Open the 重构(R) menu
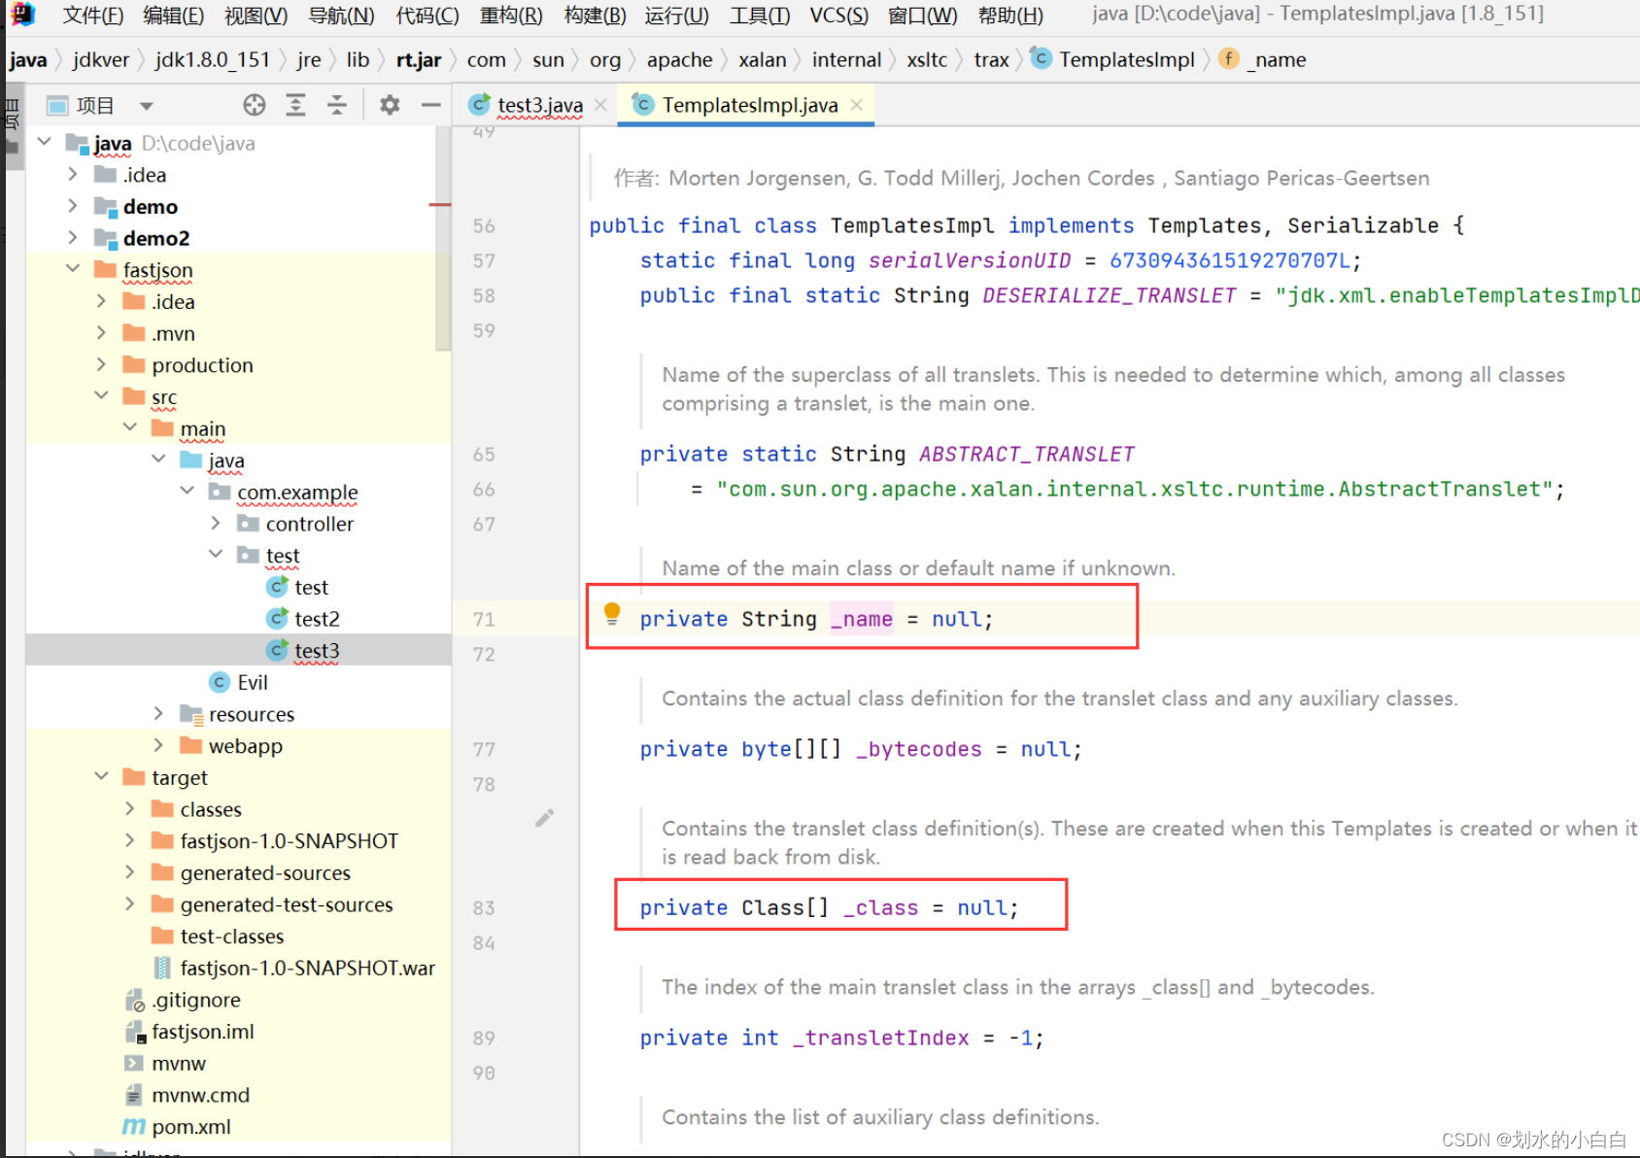 coord(511,16)
